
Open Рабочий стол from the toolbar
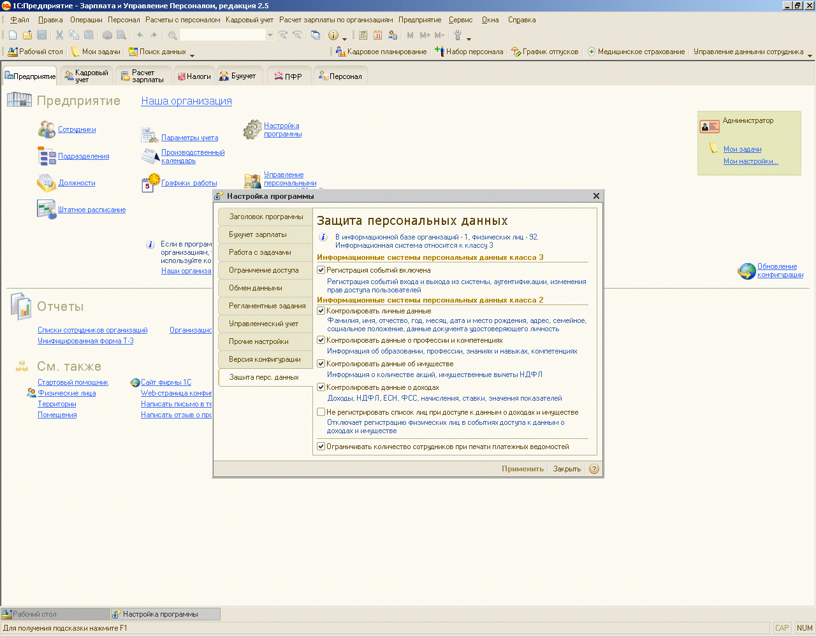coord(36,52)
